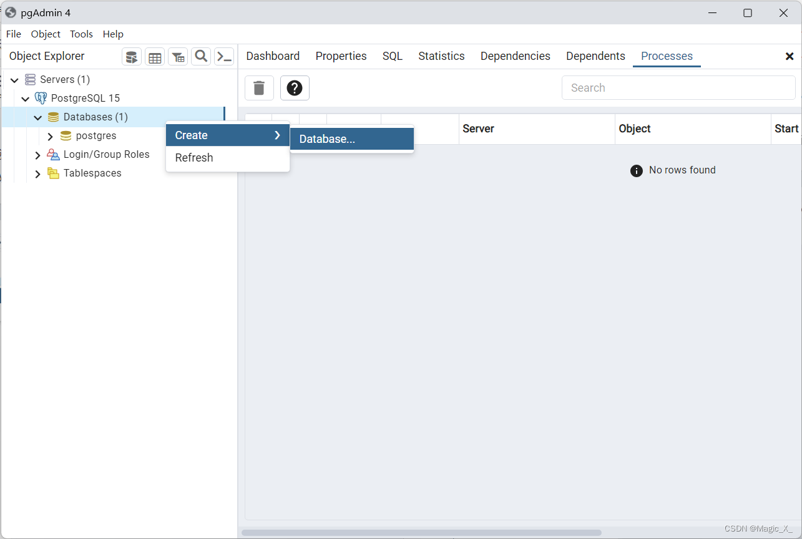
Task: Click the Tablespaces folder icon
Action: click(x=54, y=173)
